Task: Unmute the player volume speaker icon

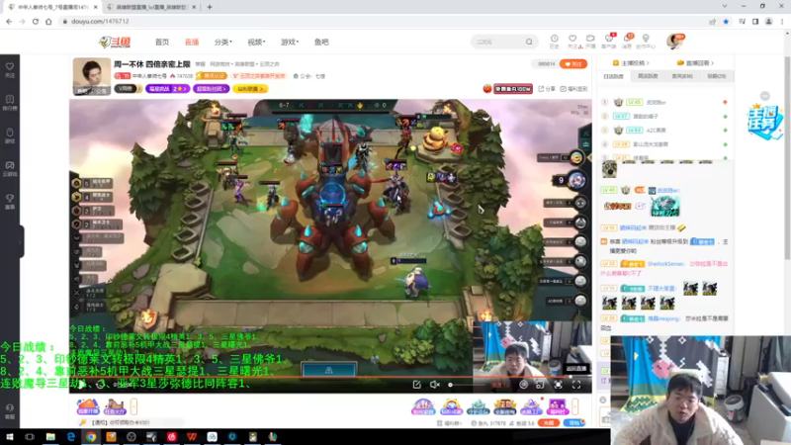Action: (x=434, y=385)
